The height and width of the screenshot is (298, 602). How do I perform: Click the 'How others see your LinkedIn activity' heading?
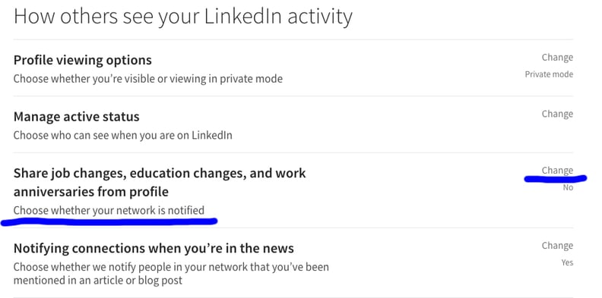(x=182, y=17)
